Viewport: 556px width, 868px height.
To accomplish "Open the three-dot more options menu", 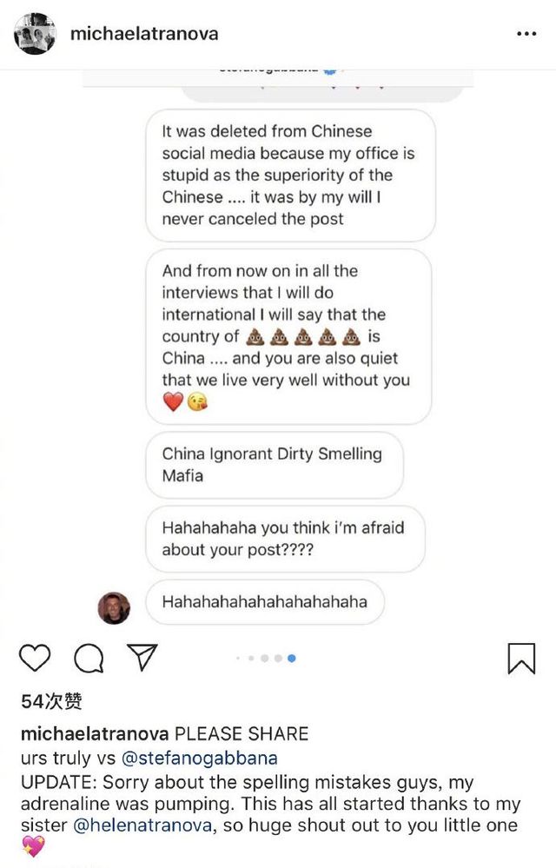I will (x=526, y=34).
